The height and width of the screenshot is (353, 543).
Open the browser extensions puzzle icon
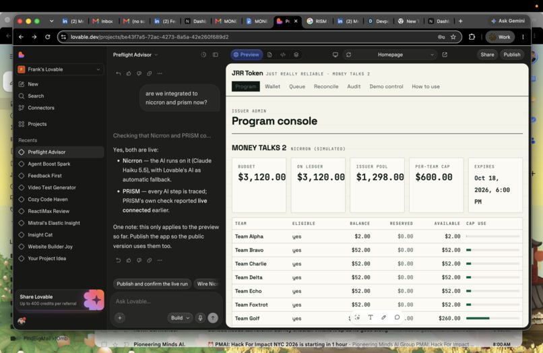[x=472, y=37]
